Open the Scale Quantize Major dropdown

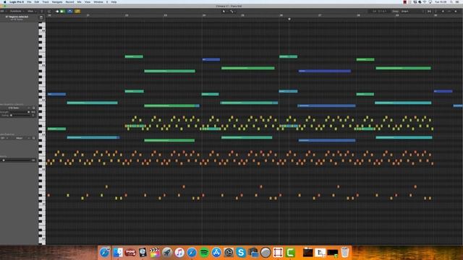click(x=21, y=138)
